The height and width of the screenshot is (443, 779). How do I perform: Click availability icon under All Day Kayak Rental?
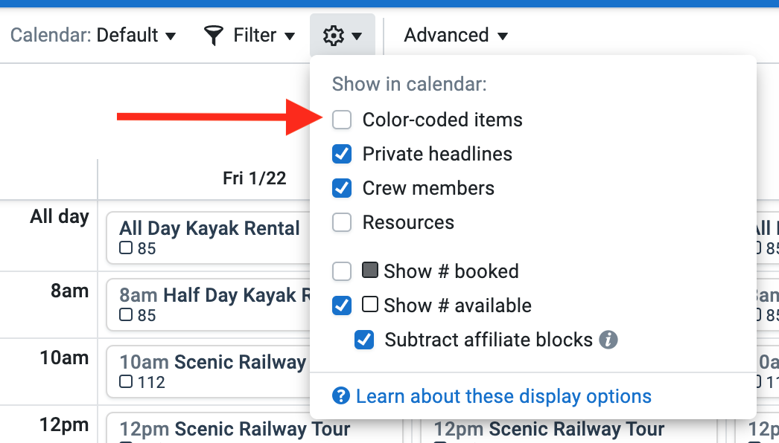pyautogui.click(x=126, y=247)
